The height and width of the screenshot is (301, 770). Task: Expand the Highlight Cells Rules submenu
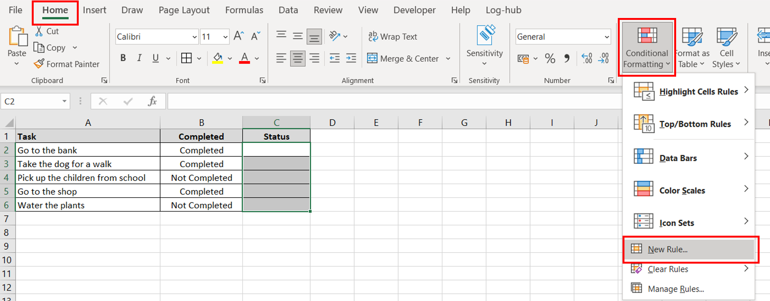(x=698, y=91)
